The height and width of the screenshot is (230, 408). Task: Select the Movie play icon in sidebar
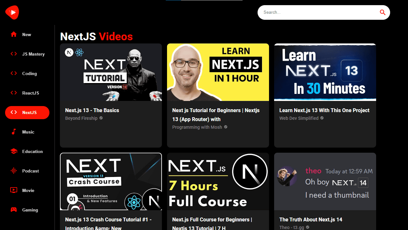(x=13, y=190)
